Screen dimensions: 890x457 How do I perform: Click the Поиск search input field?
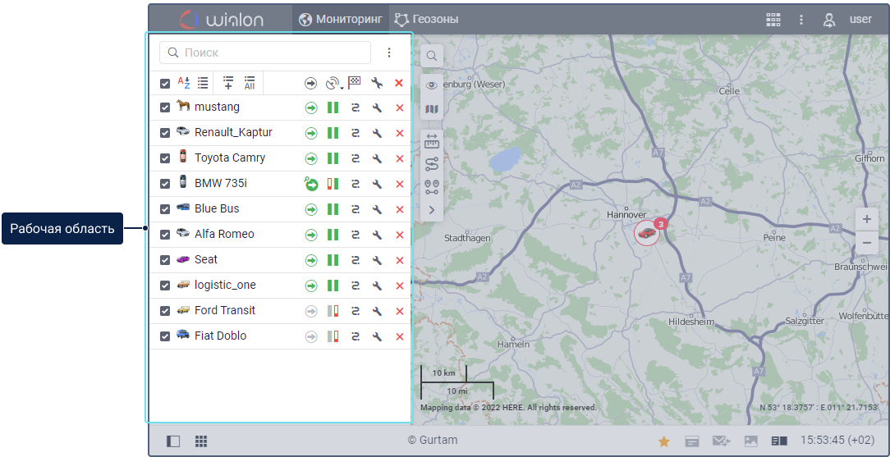(271, 53)
